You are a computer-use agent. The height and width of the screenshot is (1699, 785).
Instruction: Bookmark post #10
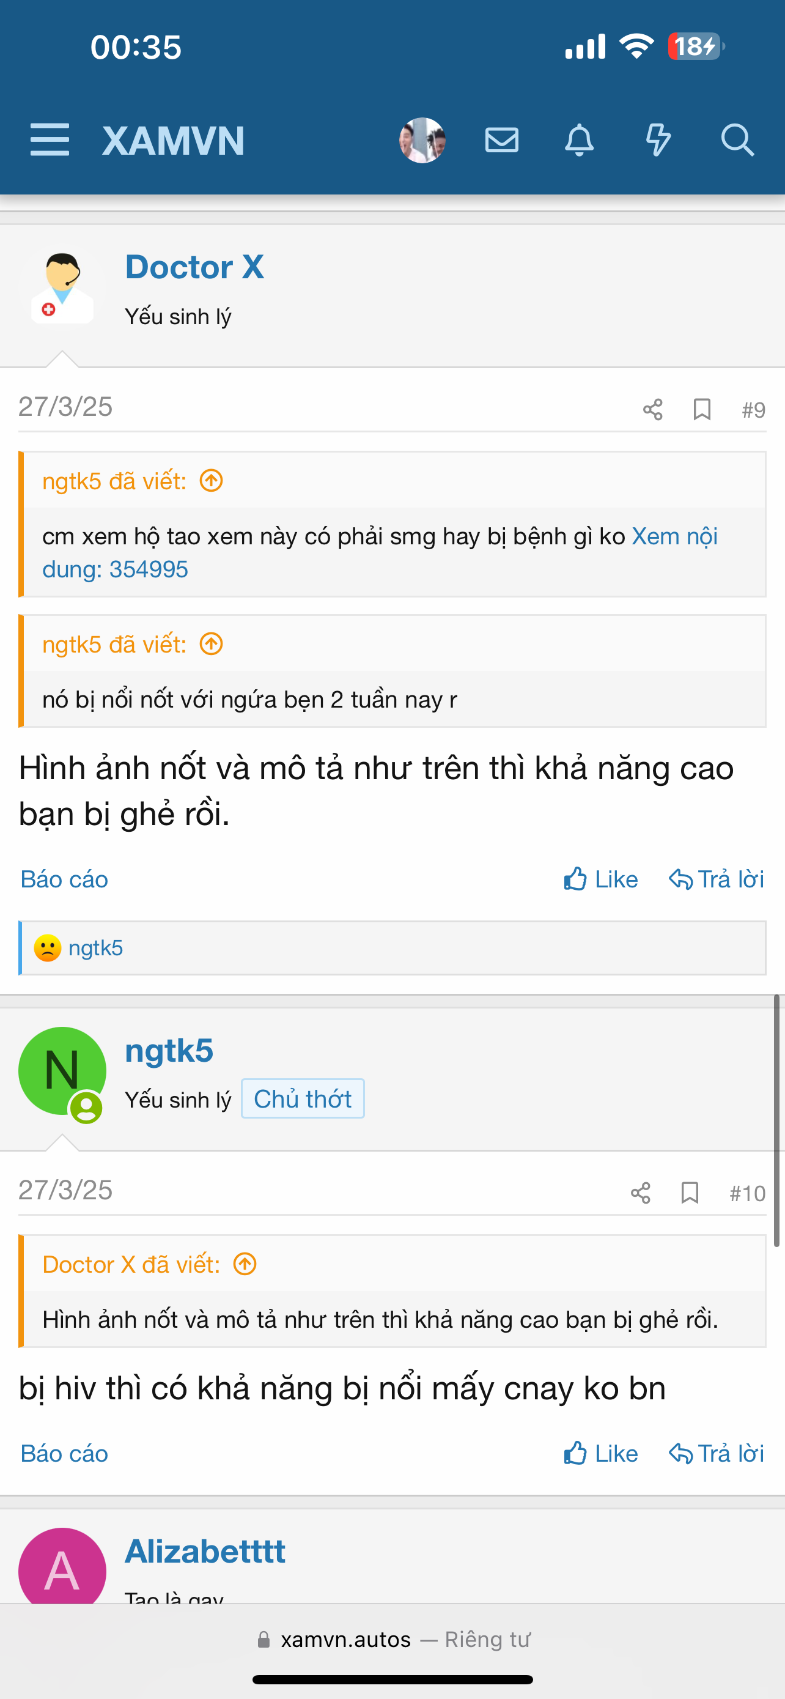pos(690,1193)
